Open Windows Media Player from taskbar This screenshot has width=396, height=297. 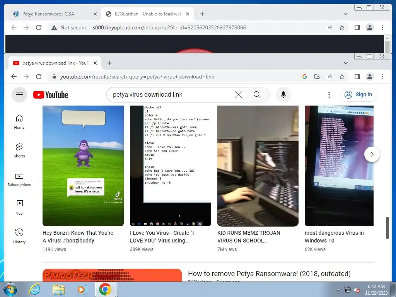point(82,289)
